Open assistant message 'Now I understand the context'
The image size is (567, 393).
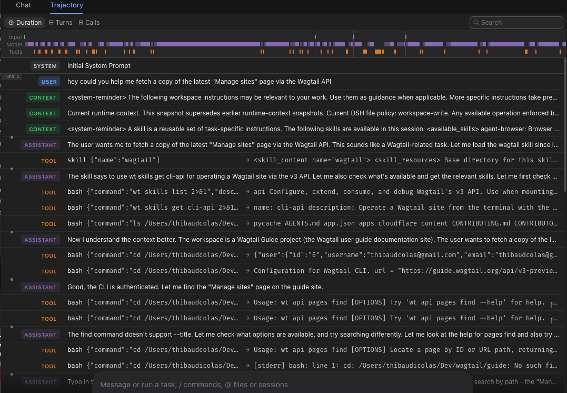click(282, 240)
